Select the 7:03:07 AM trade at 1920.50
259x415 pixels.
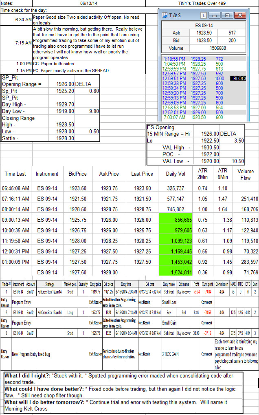pos(204,117)
